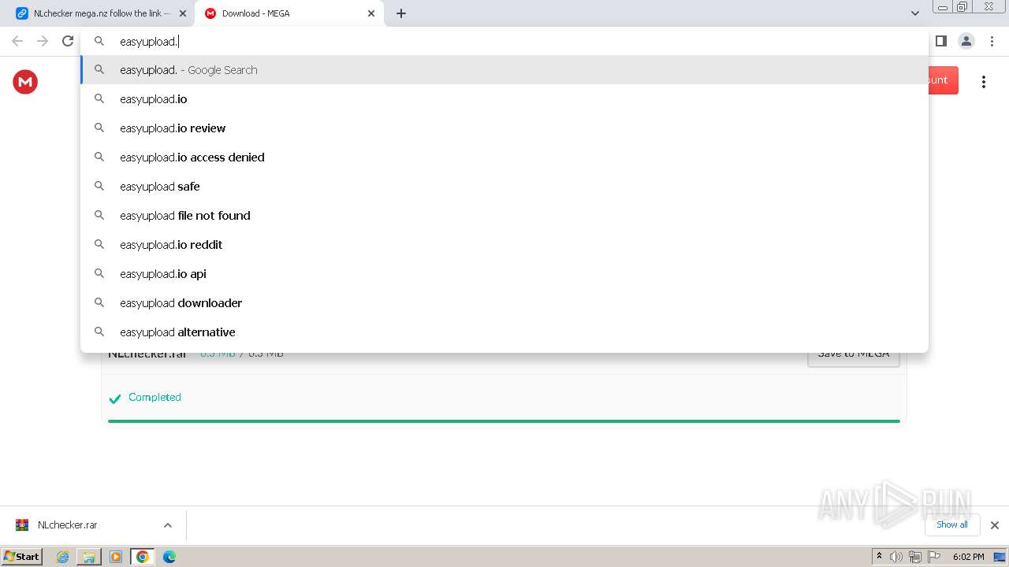Click the green download progress bar

504,421
